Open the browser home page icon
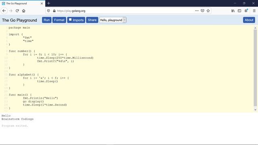 24,11
